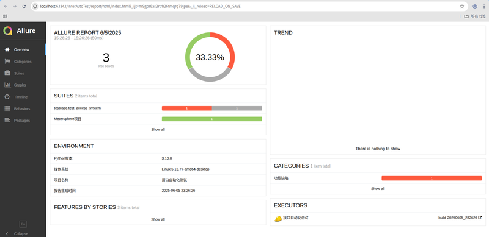Open the testcase.test_access_system suite
Viewport: 489px width, 237px height.
78,108
